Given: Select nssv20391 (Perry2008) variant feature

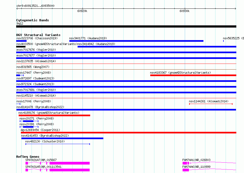Looking at the screenshot, I should [29, 127].
